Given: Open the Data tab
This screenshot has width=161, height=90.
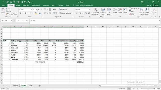Looking at the screenshot, I should tap(54, 5).
